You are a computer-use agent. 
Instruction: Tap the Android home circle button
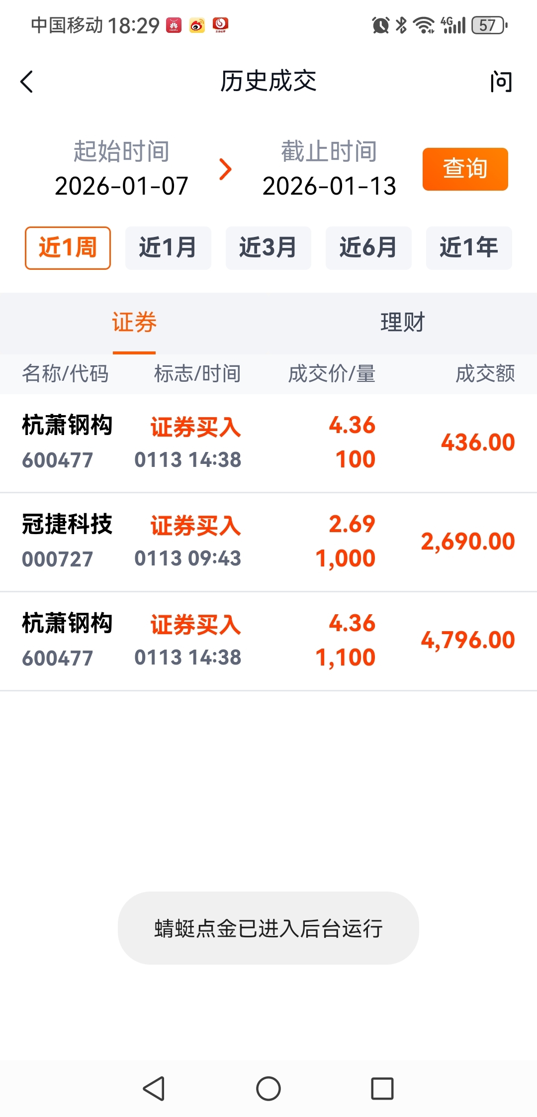pyautogui.click(x=268, y=1088)
